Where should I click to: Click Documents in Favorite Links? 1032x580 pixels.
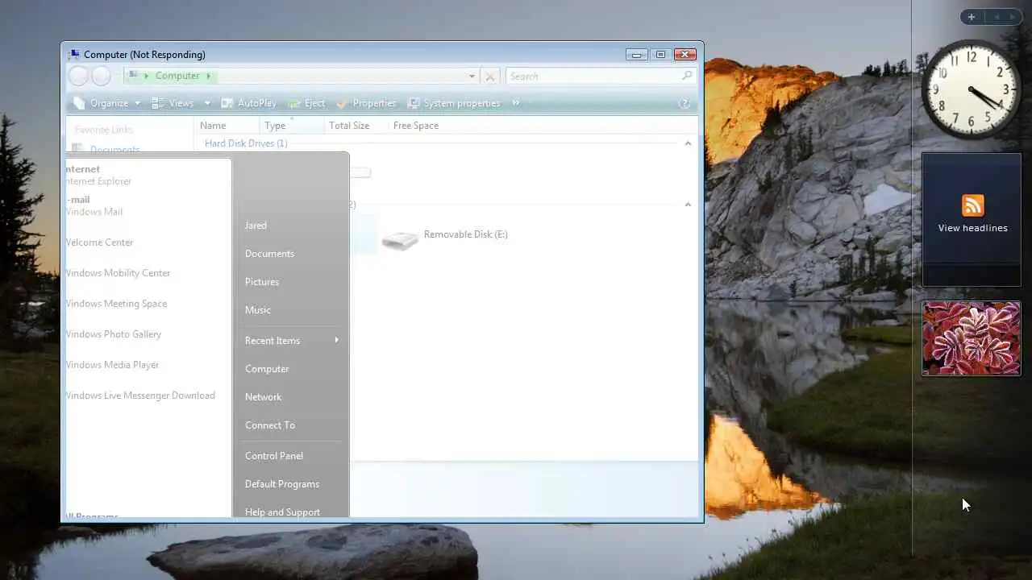[114, 150]
